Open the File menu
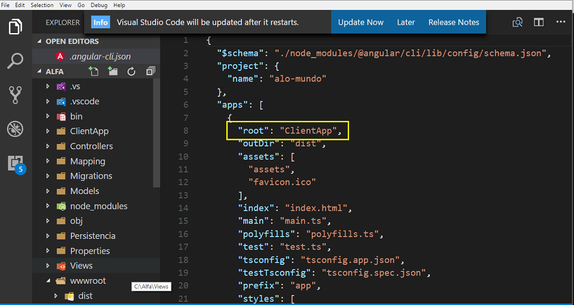574x305 pixels. point(5,5)
